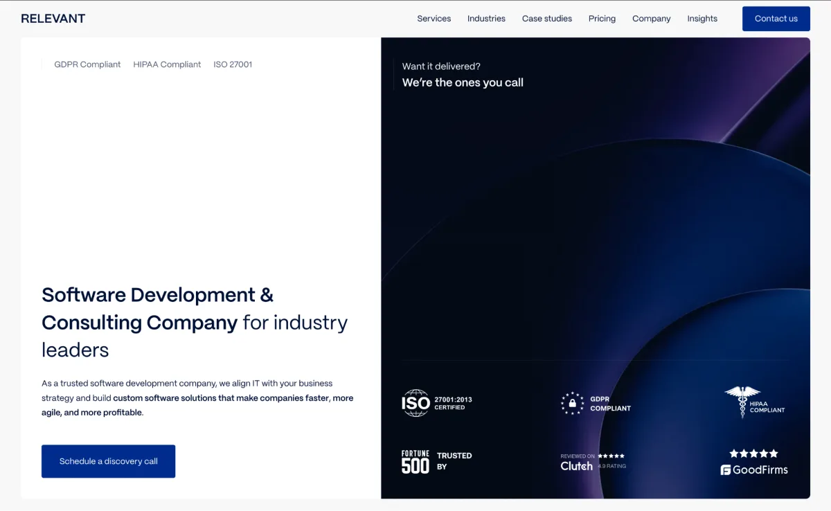Image resolution: width=831 pixels, height=511 pixels.
Task: Click the GDPR Compliant lock badge
Action: coord(596,404)
